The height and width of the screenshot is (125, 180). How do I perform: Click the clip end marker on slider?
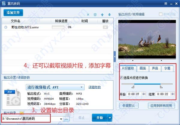coord(161,87)
